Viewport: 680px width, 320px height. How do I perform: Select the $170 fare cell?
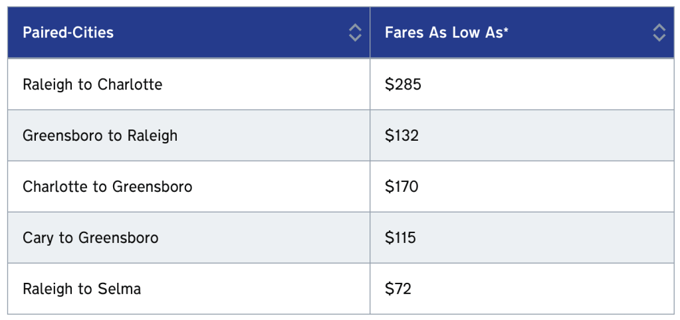(x=401, y=187)
